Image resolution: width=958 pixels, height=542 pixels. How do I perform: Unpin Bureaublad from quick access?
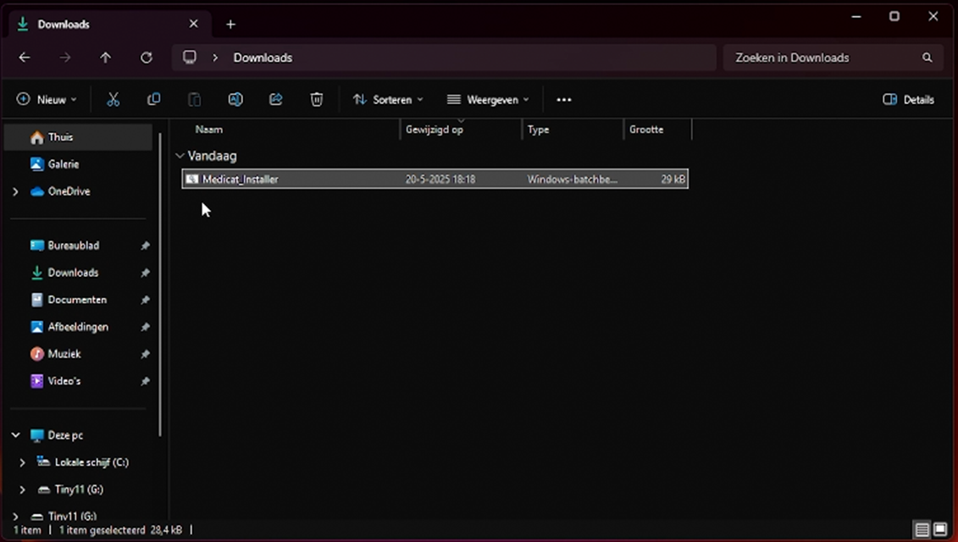pos(145,246)
